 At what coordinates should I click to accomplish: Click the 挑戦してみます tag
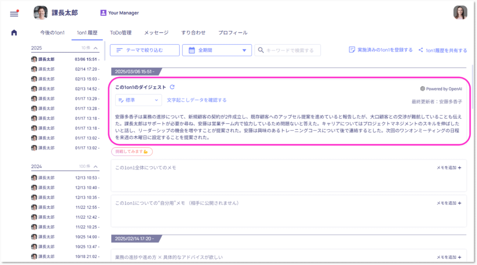tap(132, 151)
